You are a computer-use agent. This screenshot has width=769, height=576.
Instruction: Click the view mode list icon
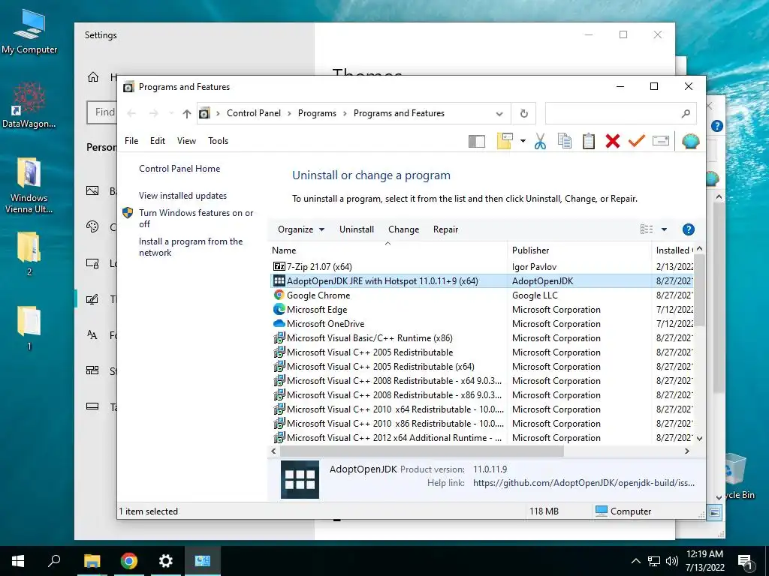tap(647, 229)
